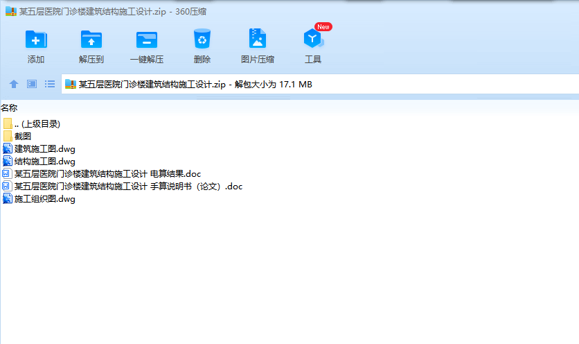Click the Word icon of 电算结果.doc
The width and height of the screenshot is (579, 344).
[x=7, y=173]
